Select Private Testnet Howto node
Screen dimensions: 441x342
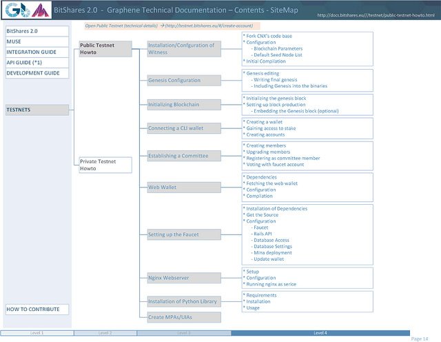[105, 165]
